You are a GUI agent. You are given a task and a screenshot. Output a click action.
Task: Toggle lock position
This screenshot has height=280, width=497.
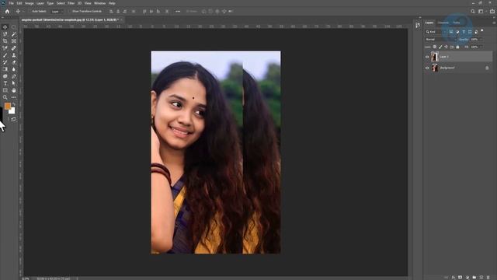[447, 47]
